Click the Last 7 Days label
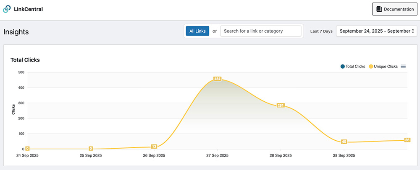This screenshot has width=420, height=170. [321, 31]
